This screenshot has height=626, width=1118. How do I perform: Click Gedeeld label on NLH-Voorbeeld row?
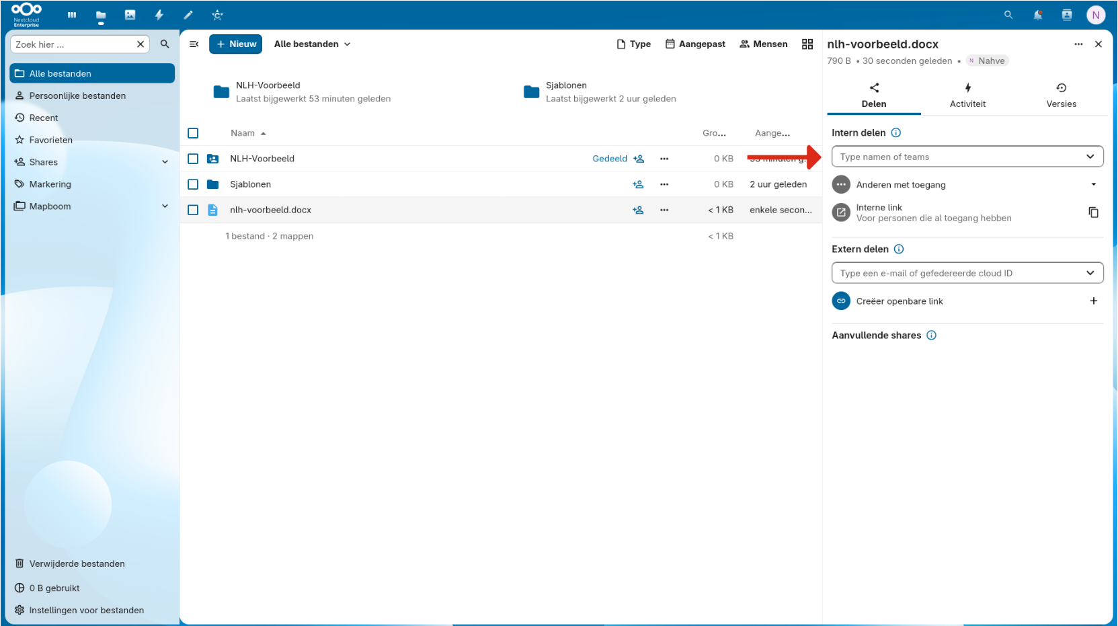click(610, 159)
